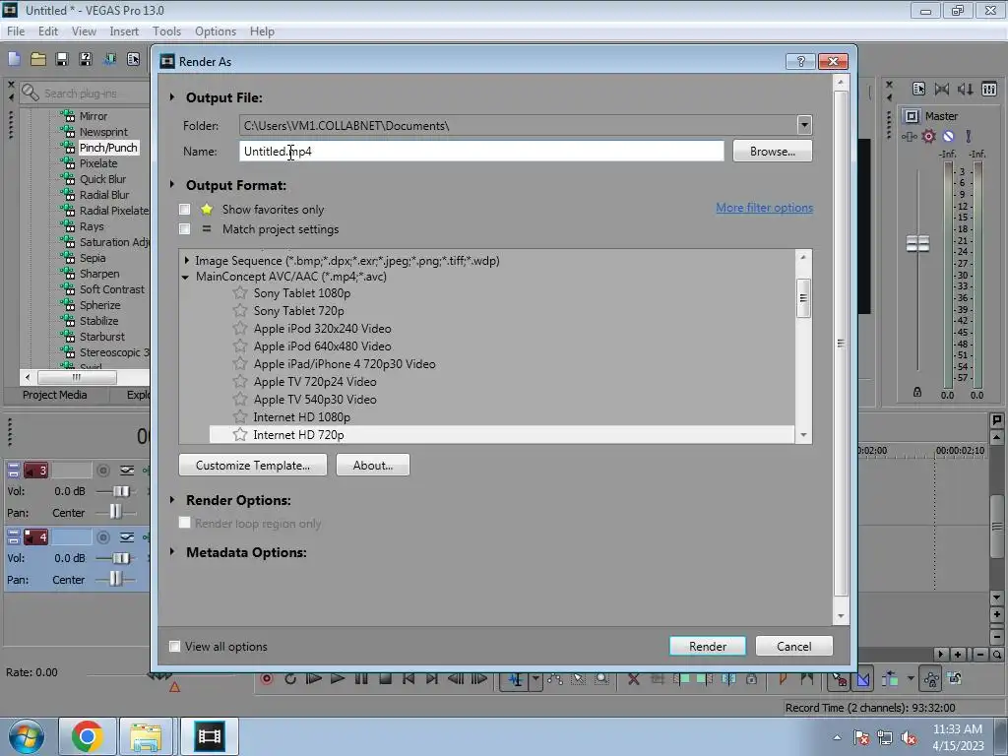Open the View menu
The width and height of the screenshot is (1008, 756).
(x=84, y=31)
